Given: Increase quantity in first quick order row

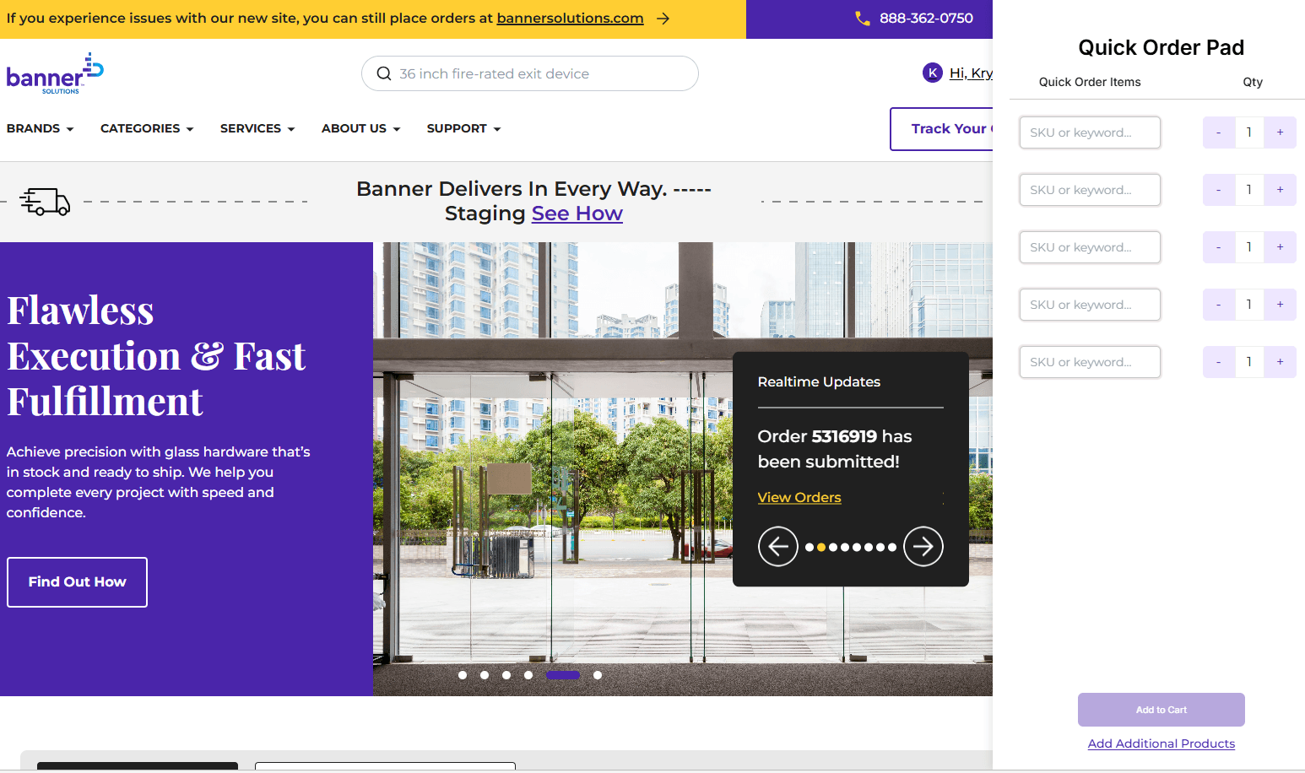Looking at the screenshot, I should click(x=1280, y=132).
